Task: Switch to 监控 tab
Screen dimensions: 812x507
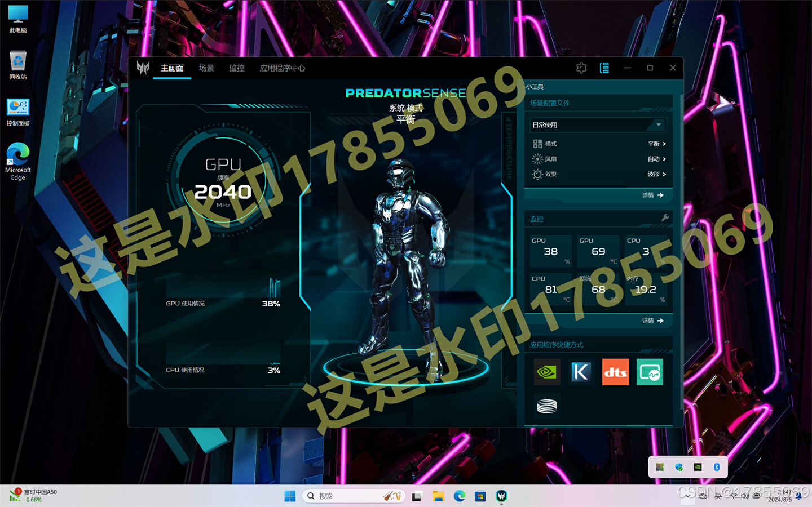Action: 237,68
